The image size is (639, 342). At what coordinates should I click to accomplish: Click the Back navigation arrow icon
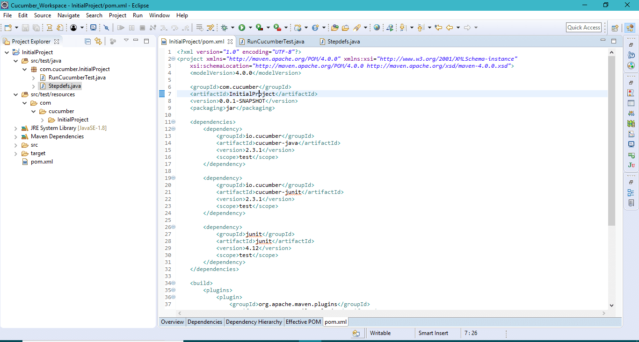click(449, 28)
